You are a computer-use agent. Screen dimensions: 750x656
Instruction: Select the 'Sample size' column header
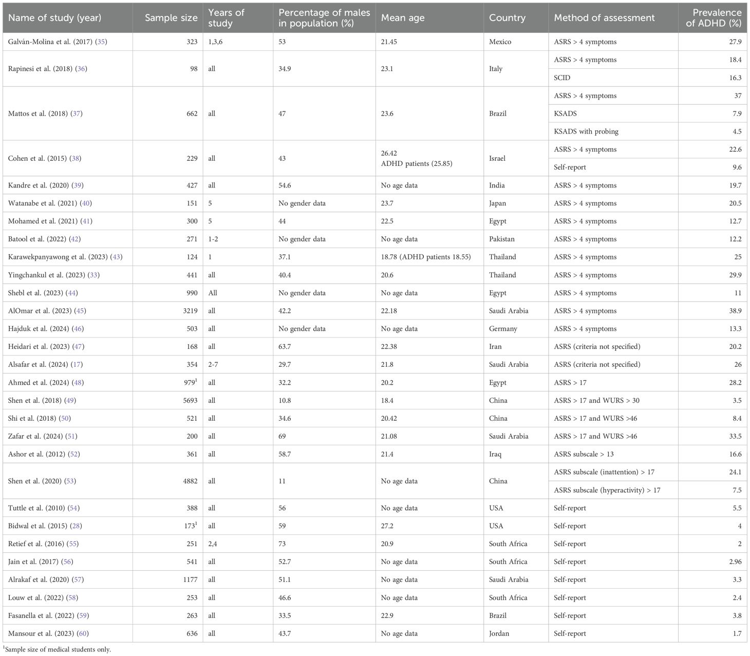point(171,18)
